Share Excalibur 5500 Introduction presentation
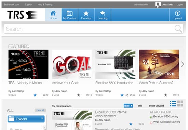The height and width of the screenshot is (130, 188). (x=126, y=95)
